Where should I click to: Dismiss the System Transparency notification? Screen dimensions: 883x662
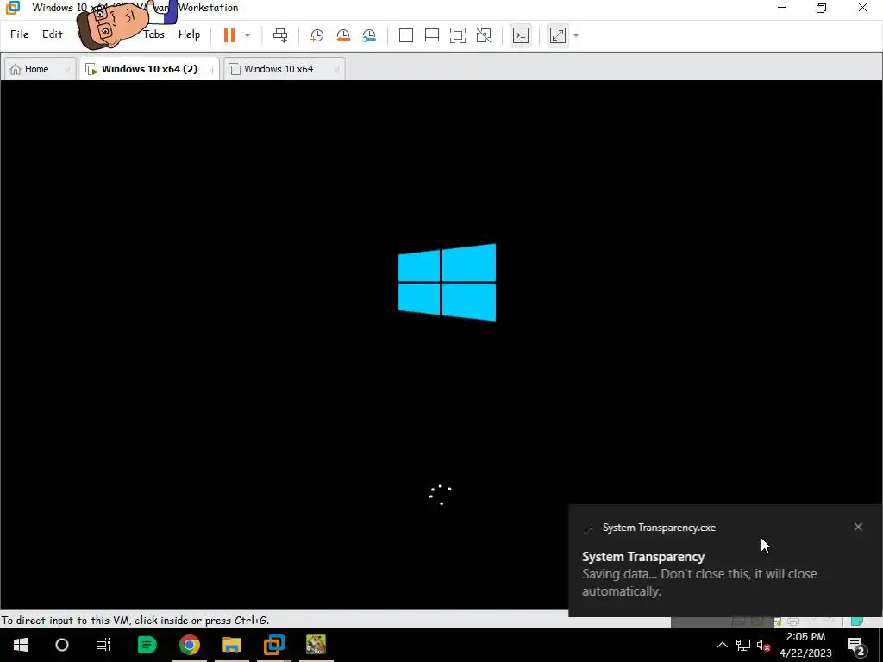[x=858, y=527]
